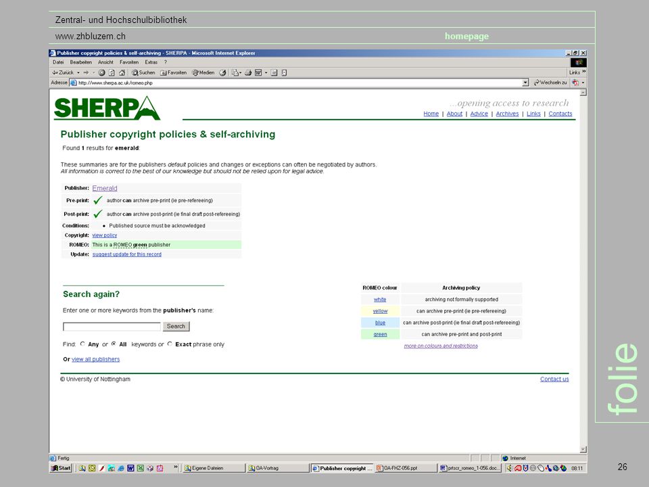
Task: Expand the address bar dropdown
Action: pos(525,83)
